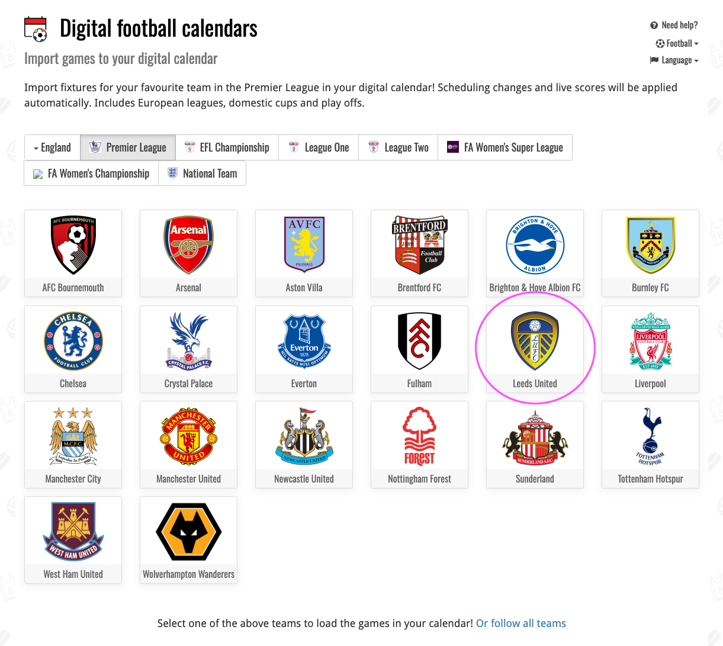Select the National Team tab
The image size is (723, 646).
coord(202,173)
